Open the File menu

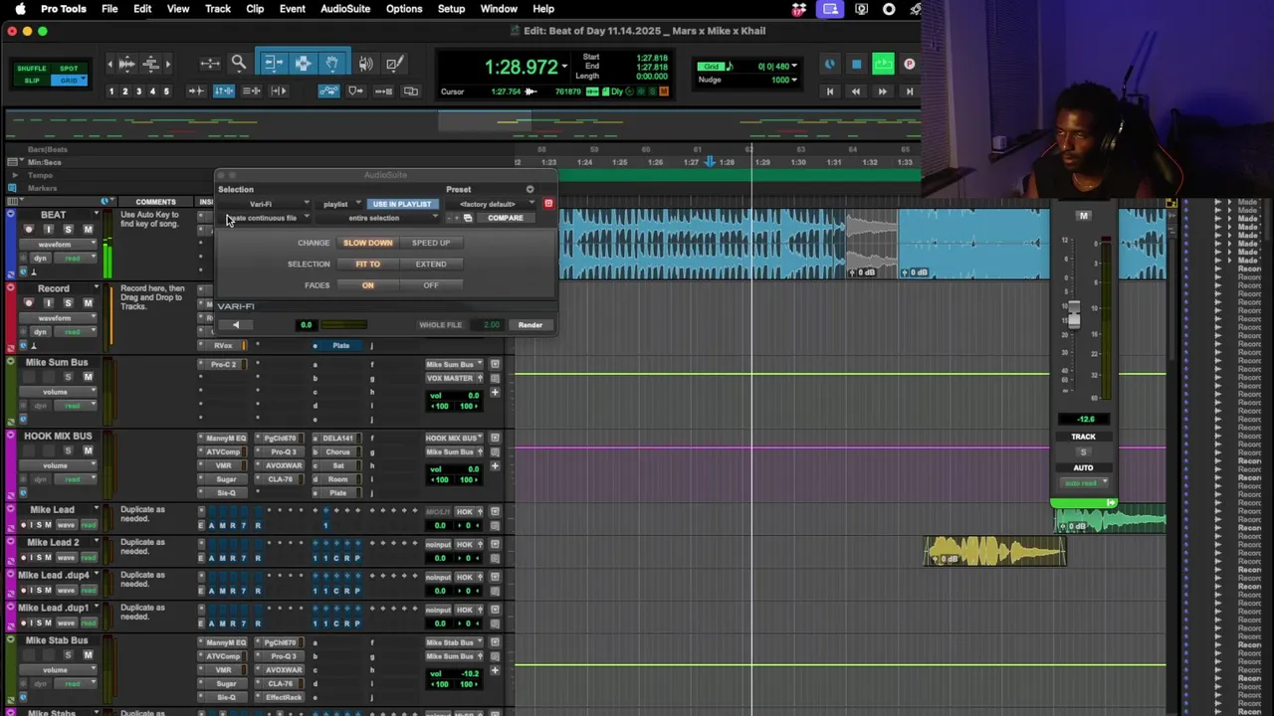(x=109, y=9)
